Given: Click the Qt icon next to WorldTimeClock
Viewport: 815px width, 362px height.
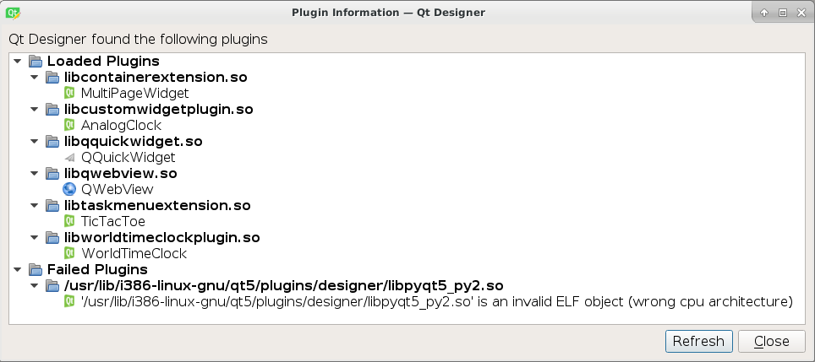Looking at the screenshot, I should click(69, 253).
